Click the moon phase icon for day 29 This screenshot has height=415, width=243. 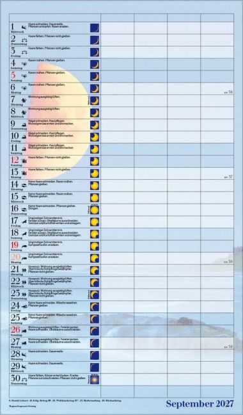pos(95,368)
